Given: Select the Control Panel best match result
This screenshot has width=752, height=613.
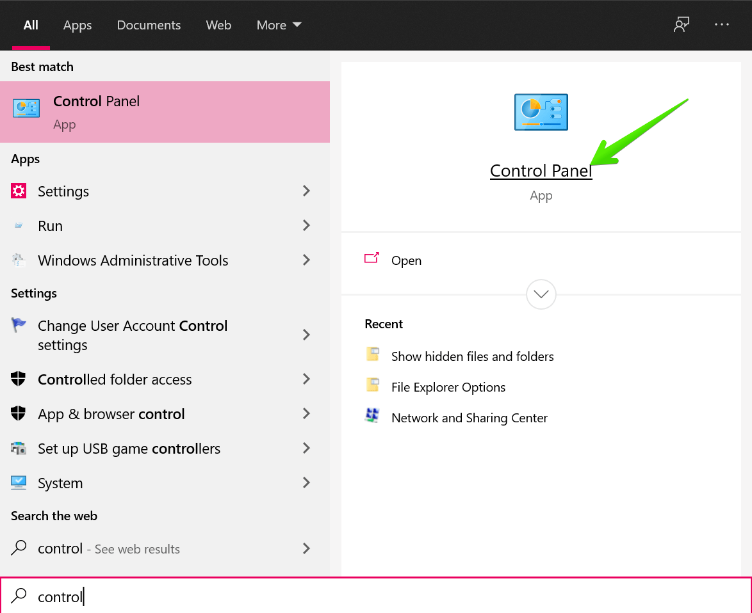Looking at the screenshot, I should click(165, 112).
